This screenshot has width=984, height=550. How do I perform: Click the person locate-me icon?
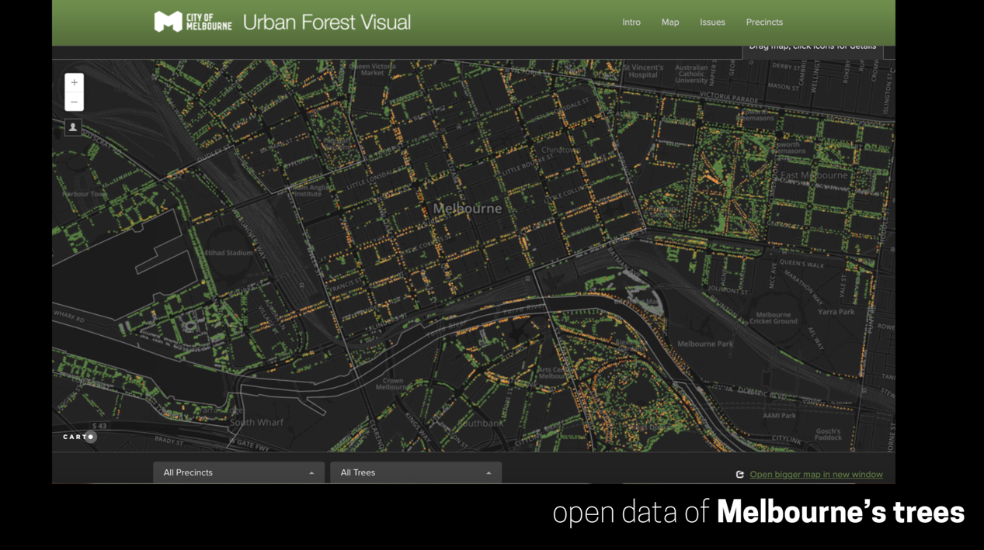tap(73, 127)
